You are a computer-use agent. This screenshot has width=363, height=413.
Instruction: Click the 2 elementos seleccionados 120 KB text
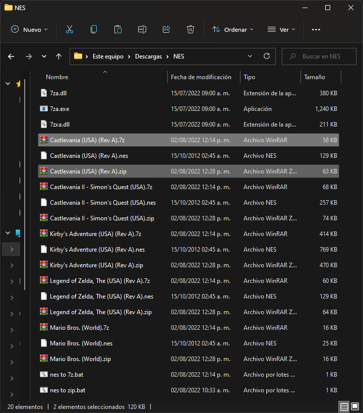tap(99, 406)
